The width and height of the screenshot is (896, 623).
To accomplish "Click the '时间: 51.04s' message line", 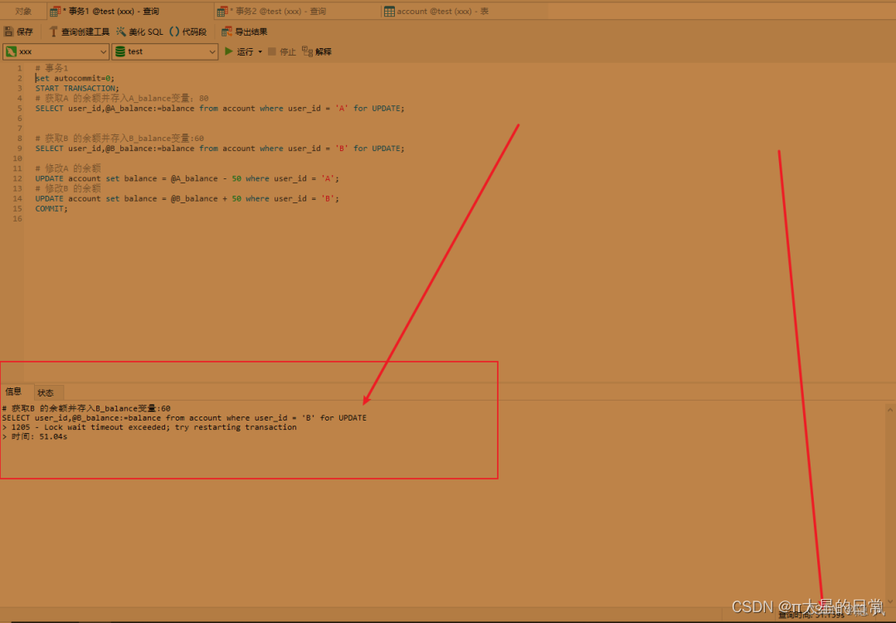I will coord(35,436).
